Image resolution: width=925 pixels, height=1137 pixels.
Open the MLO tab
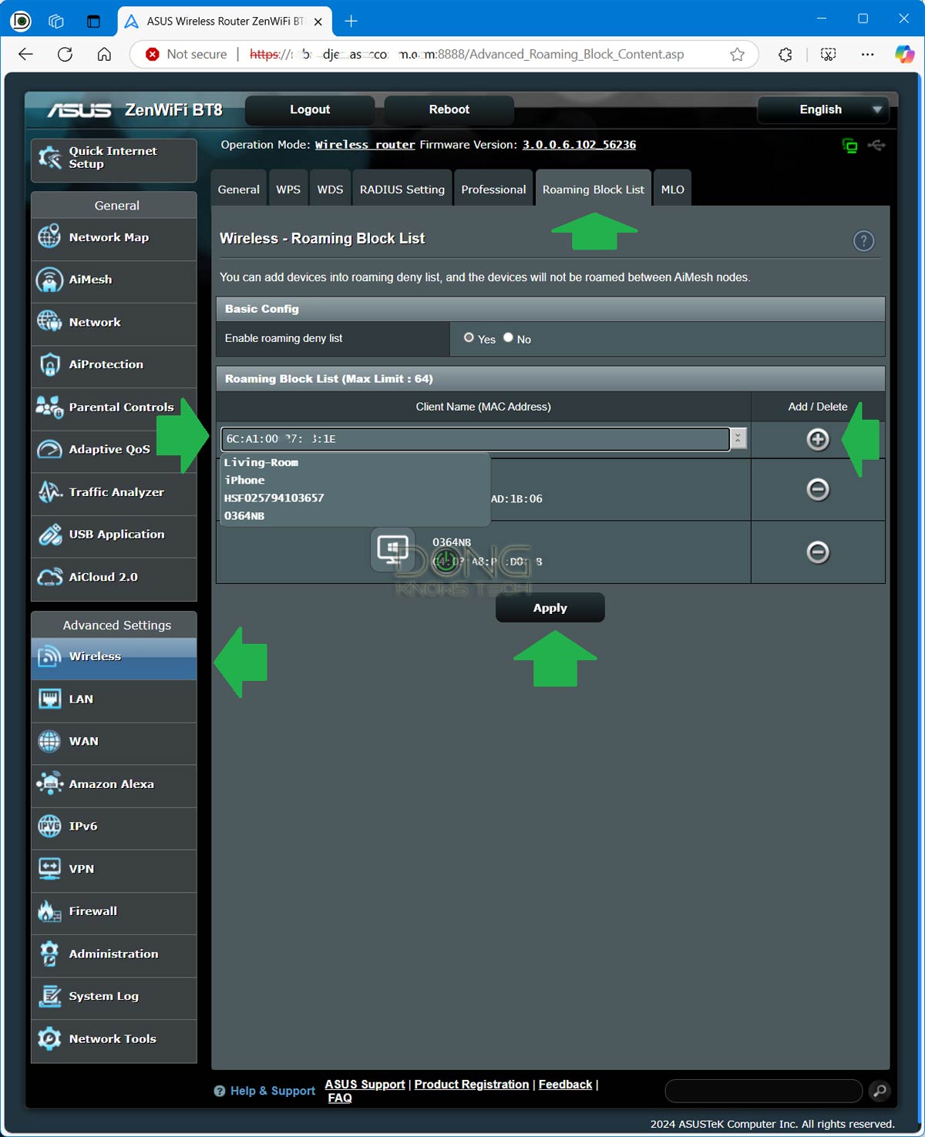(672, 189)
